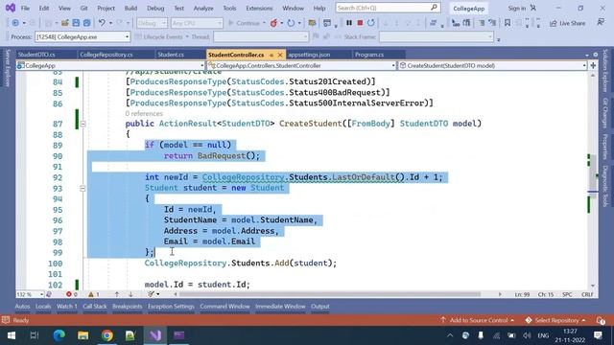Image resolution: width=614 pixels, height=345 pixels.
Task: Stop debugging with the red square icon
Action: pyautogui.click(x=360, y=23)
